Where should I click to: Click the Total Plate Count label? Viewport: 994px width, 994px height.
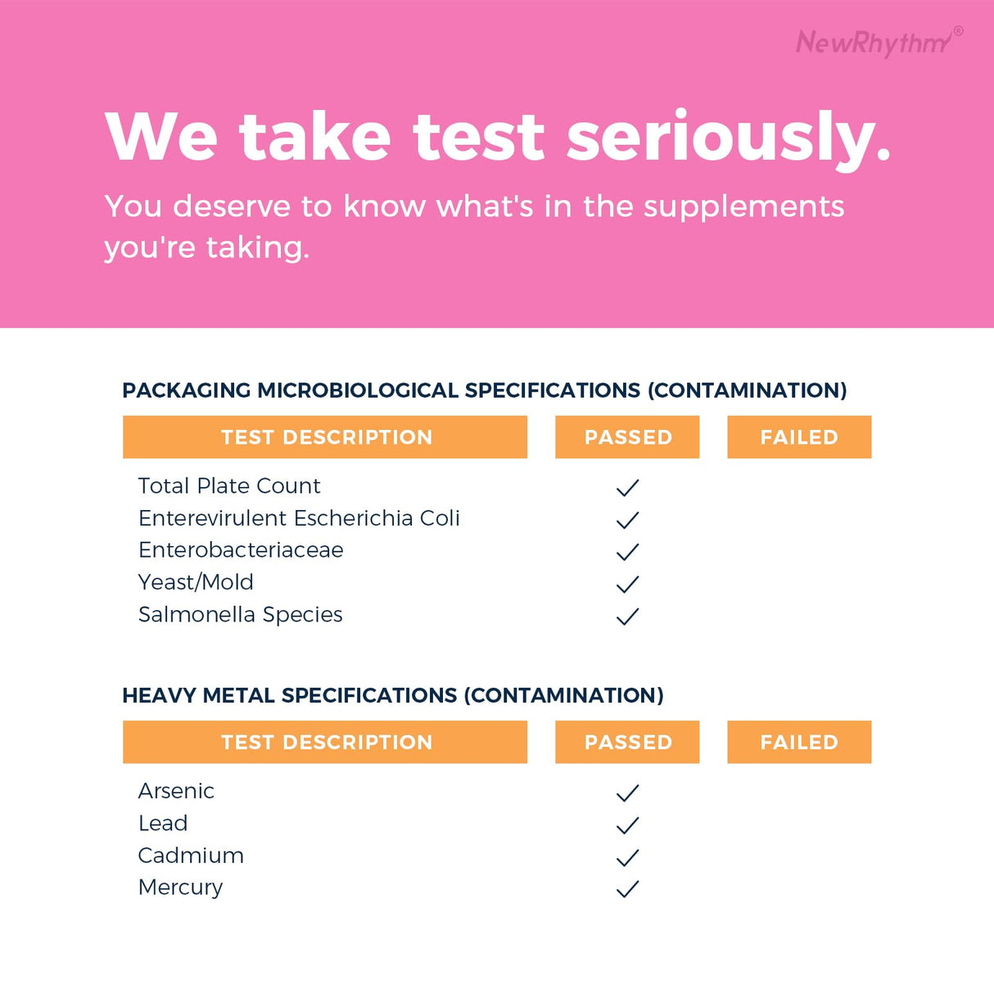tap(229, 486)
